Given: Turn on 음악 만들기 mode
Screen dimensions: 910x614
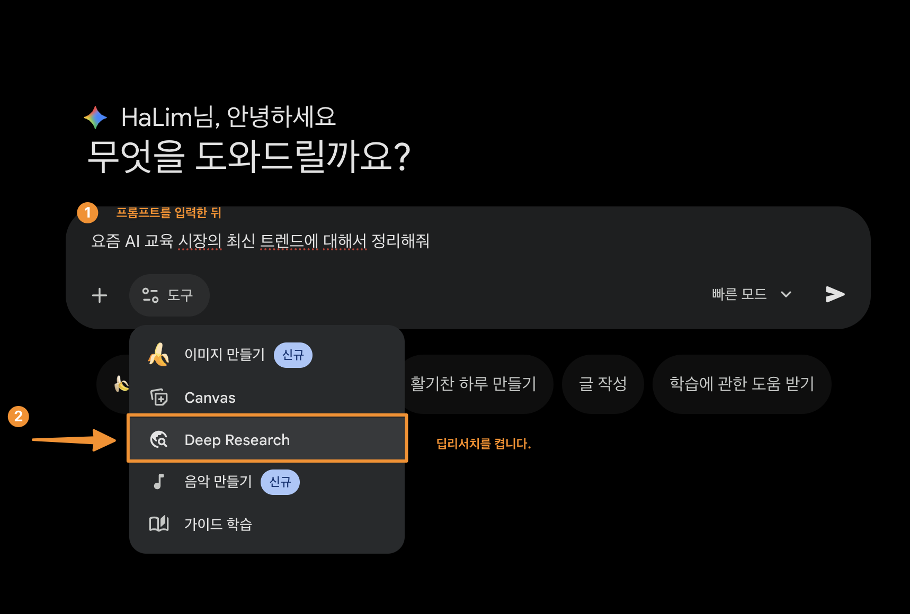Looking at the screenshot, I should (218, 482).
